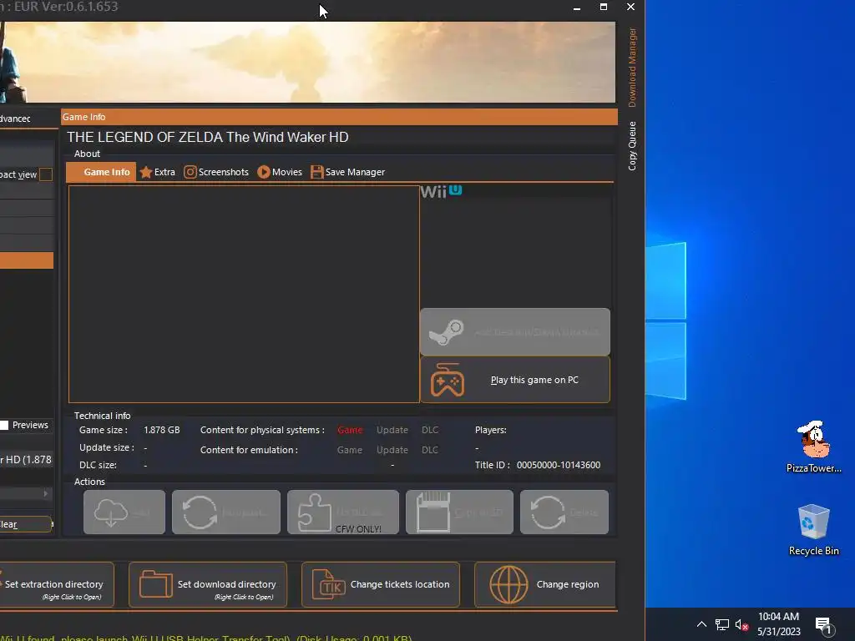The width and height of the screenshot is (855, 641).
Task: Click the network tray icon
Action: coord(722,624)
